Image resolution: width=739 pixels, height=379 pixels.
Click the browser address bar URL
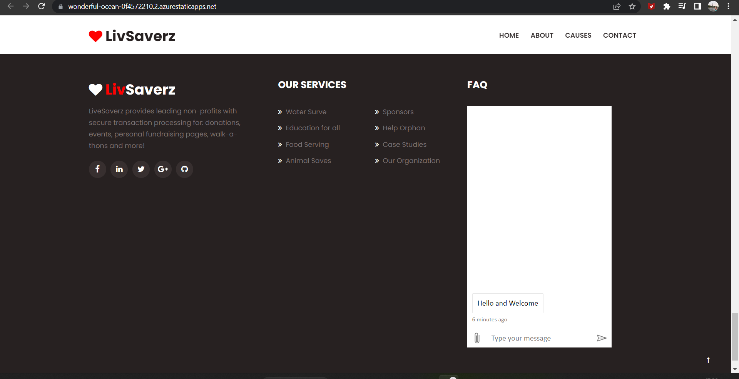coord(142,7)
